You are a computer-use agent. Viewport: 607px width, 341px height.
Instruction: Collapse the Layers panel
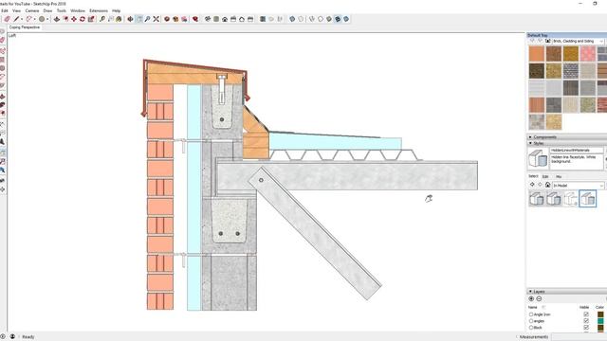[x=530, y=291]
